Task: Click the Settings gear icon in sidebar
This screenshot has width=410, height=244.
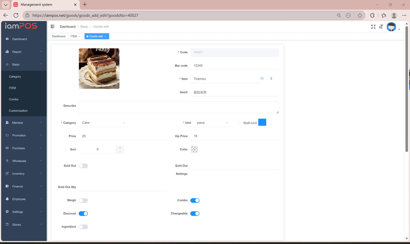Action: point(7,212)
